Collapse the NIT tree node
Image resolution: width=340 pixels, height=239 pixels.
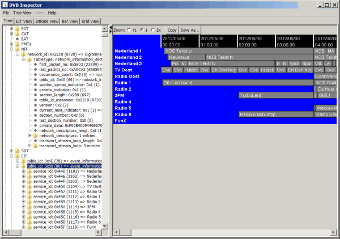tap(11, 49)
